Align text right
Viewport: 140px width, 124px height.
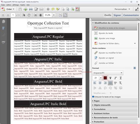tap(105, 83)
